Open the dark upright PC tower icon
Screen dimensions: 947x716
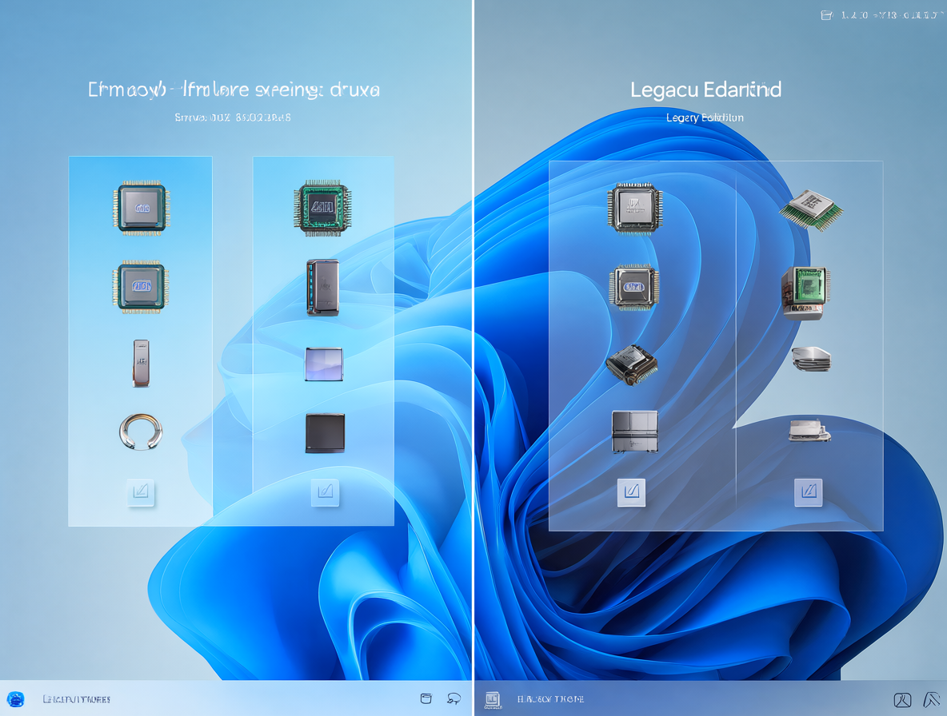coord(323,287)
